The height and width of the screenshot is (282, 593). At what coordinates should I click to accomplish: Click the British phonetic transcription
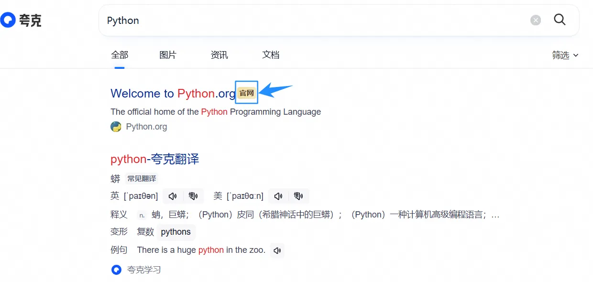click(x=141, y=196)
